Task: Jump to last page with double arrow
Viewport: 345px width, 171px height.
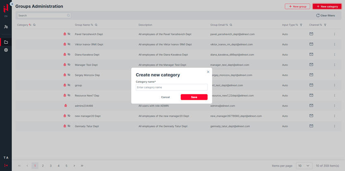Action: [x=82, y=166]
